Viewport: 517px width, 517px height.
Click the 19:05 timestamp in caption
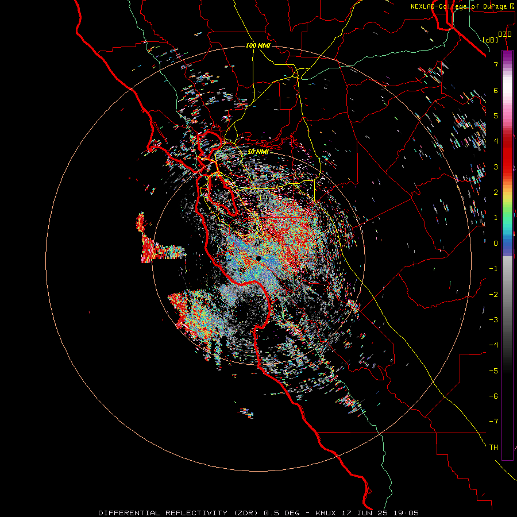click(407, 513)
